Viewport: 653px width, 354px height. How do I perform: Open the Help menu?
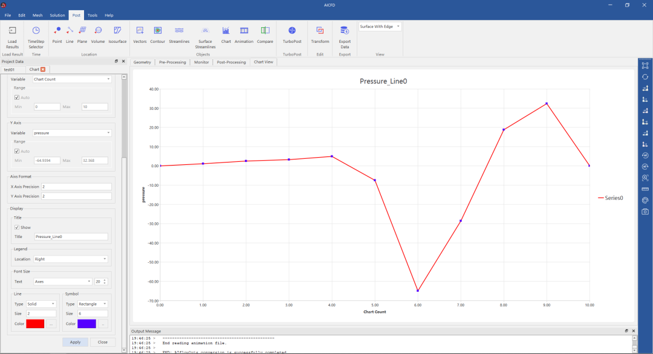coord(109,15)
